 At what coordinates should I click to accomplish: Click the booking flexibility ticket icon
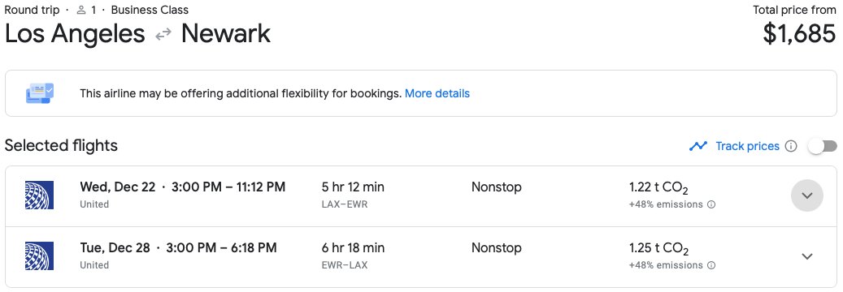pos(40,93)
